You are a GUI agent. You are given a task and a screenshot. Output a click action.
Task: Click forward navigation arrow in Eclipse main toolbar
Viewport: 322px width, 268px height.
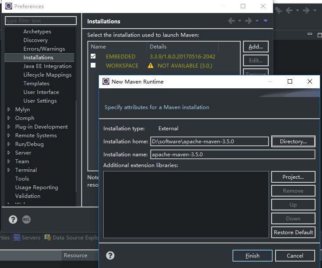click(x=306, y=10)
